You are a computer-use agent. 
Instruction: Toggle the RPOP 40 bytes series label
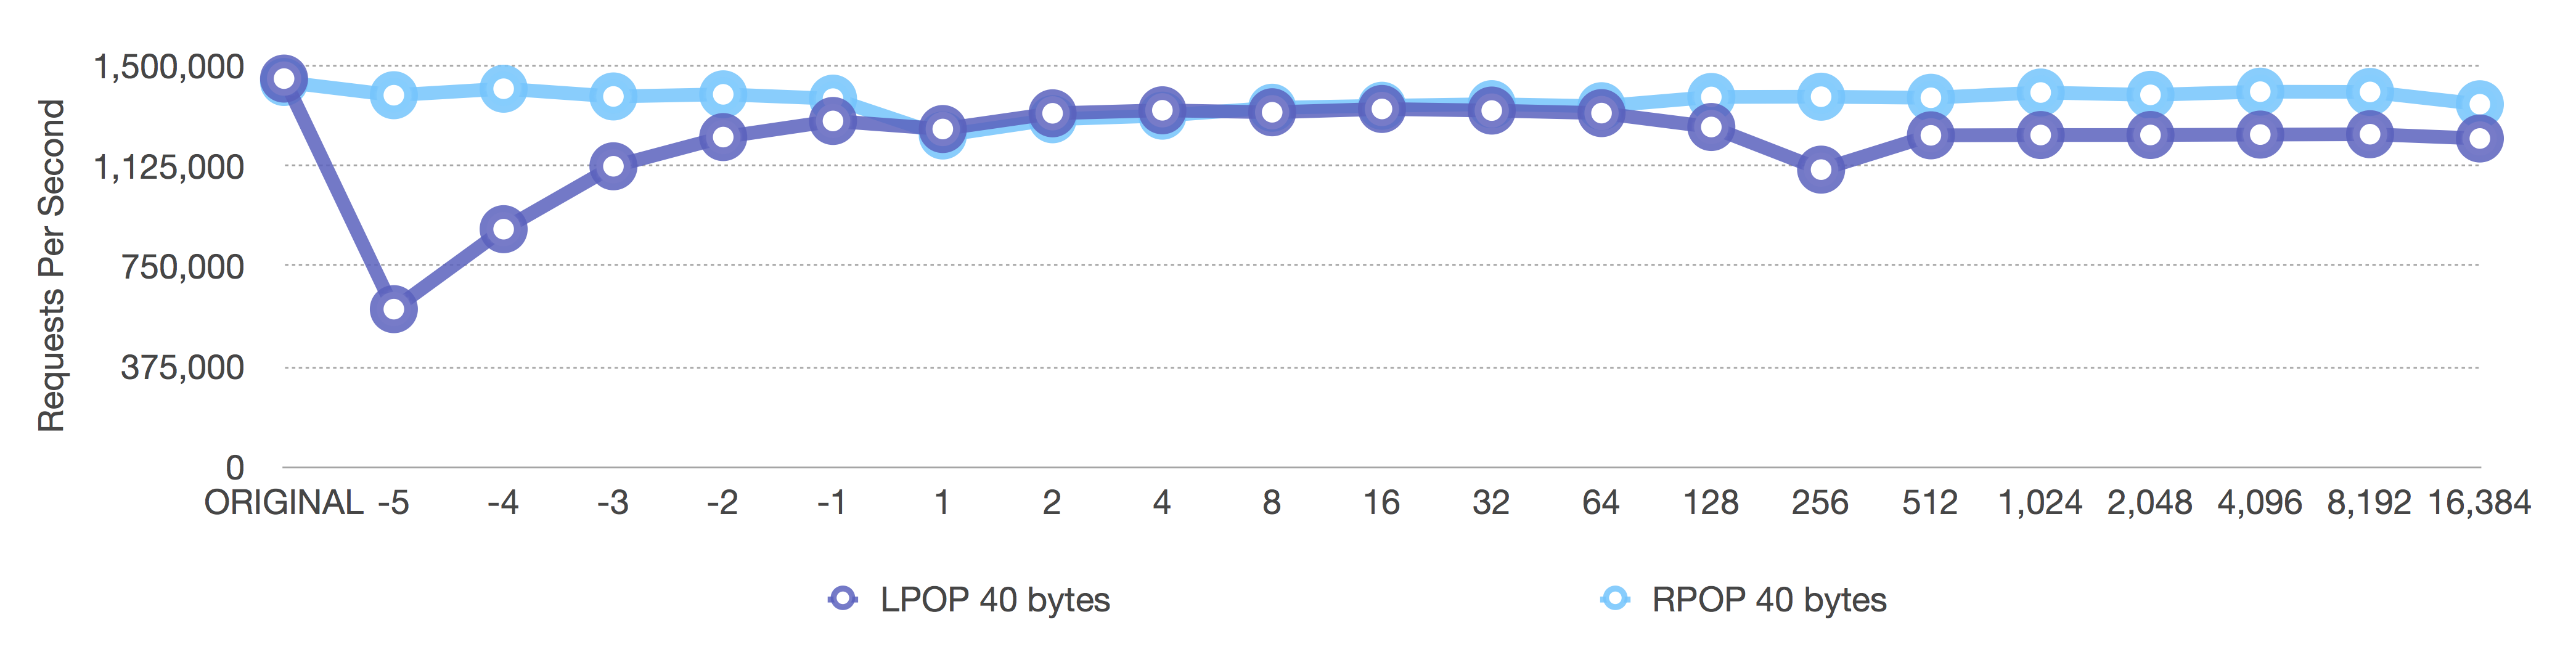[x=1768, y=600]
